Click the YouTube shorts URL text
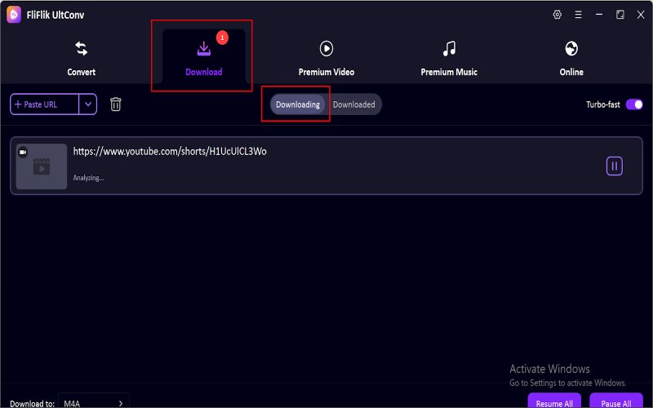Viewport: 653px width, 408px height. coord(170,152)
